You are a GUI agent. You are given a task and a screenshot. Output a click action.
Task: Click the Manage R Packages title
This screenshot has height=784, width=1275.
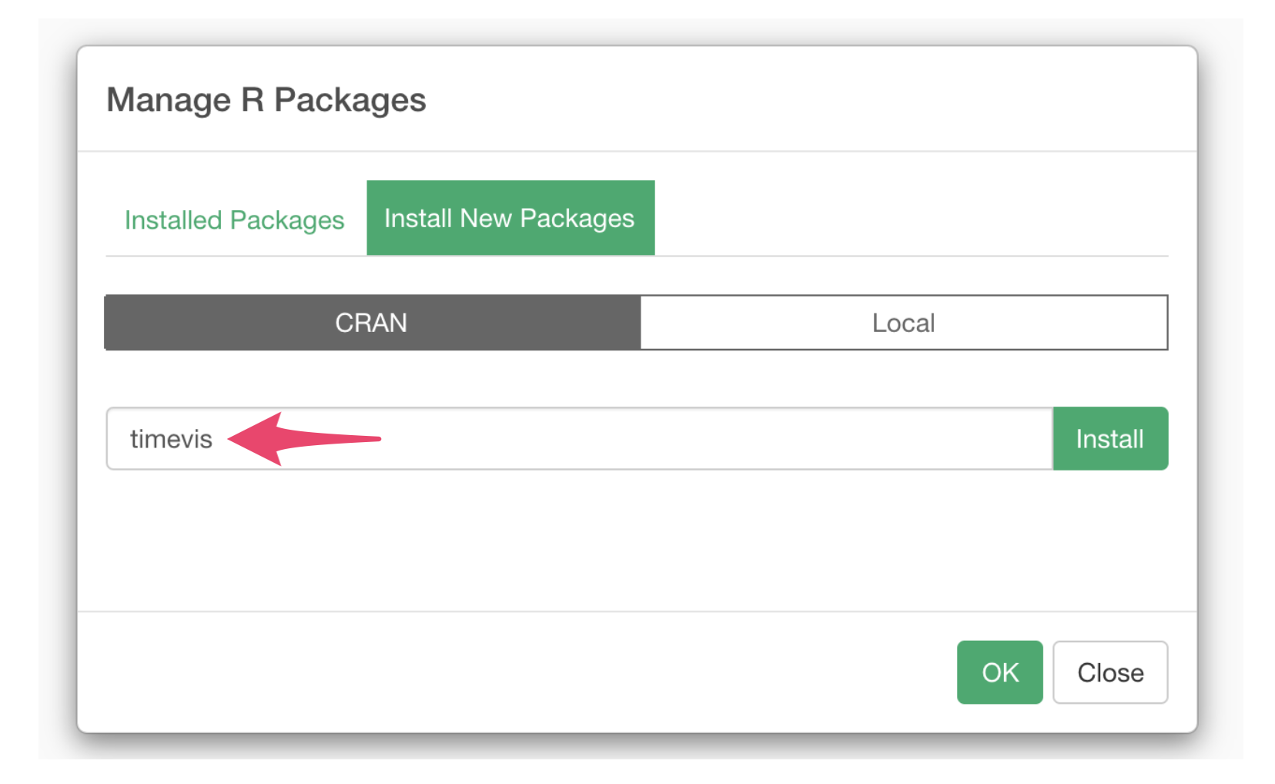(266, 99)
